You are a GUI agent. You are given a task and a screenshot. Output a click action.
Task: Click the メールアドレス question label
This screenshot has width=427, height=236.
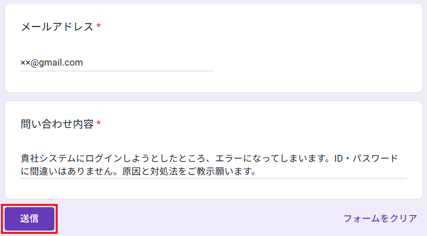click(x=57, y=27)
